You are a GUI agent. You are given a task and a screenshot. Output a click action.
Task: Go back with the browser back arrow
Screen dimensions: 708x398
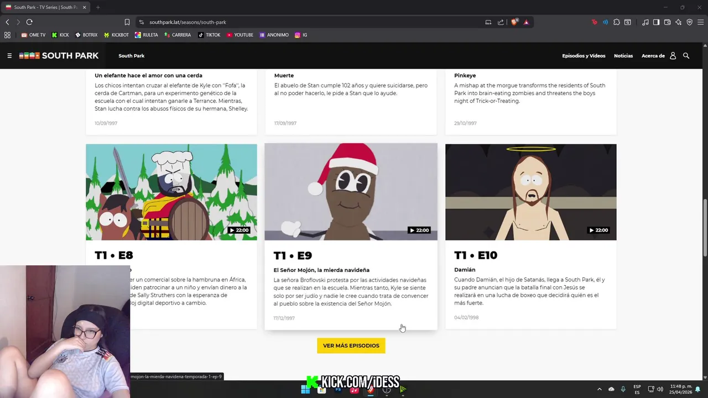click(x=7, y=22)
